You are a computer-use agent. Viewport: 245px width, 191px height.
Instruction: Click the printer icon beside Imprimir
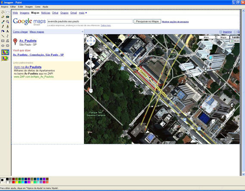[x=220, y=32]
